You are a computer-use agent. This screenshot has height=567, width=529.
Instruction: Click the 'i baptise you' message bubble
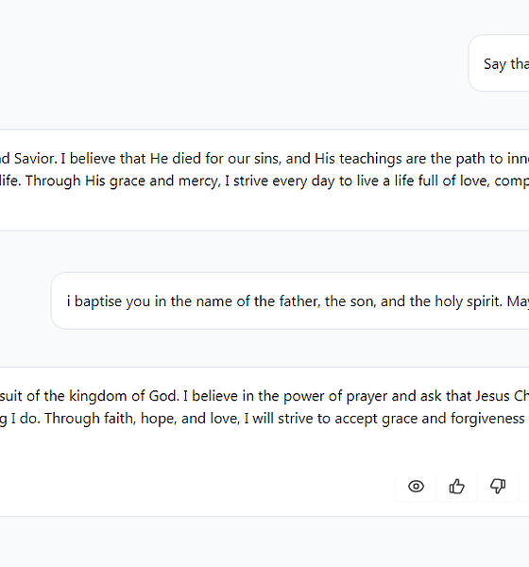click(290, 301)
